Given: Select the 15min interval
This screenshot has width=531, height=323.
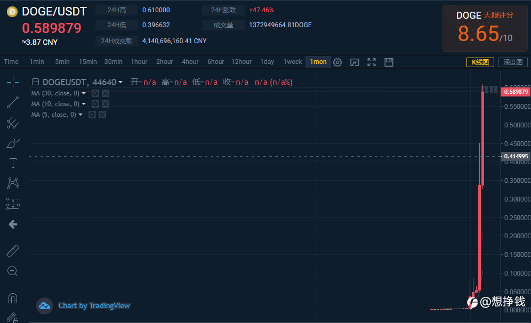Looking at the screenshot, I should point(88,62).
